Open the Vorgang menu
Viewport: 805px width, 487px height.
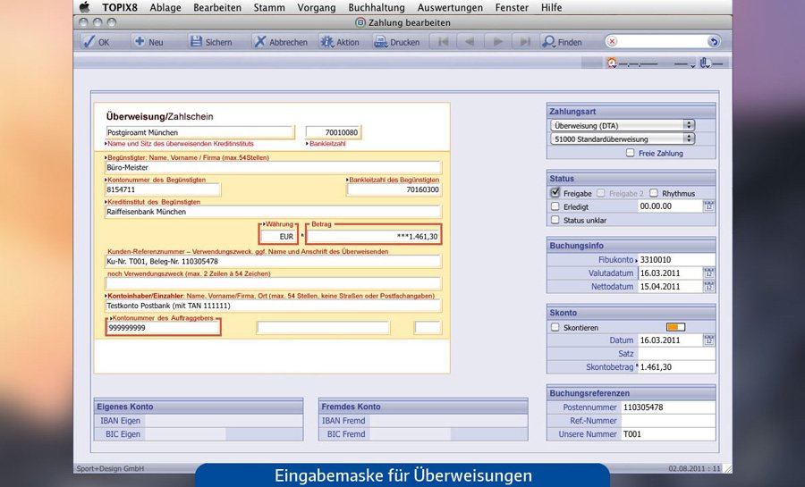coord(317,7)
